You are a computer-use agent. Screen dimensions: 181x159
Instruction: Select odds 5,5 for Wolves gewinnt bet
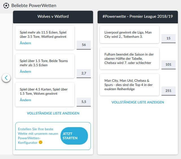click(84, 102)
